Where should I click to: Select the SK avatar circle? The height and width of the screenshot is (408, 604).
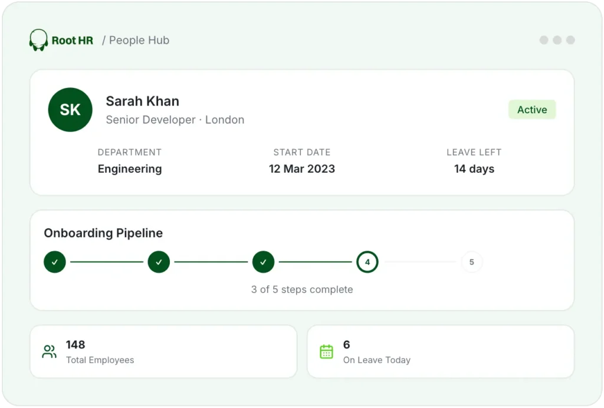pos(70,110)
